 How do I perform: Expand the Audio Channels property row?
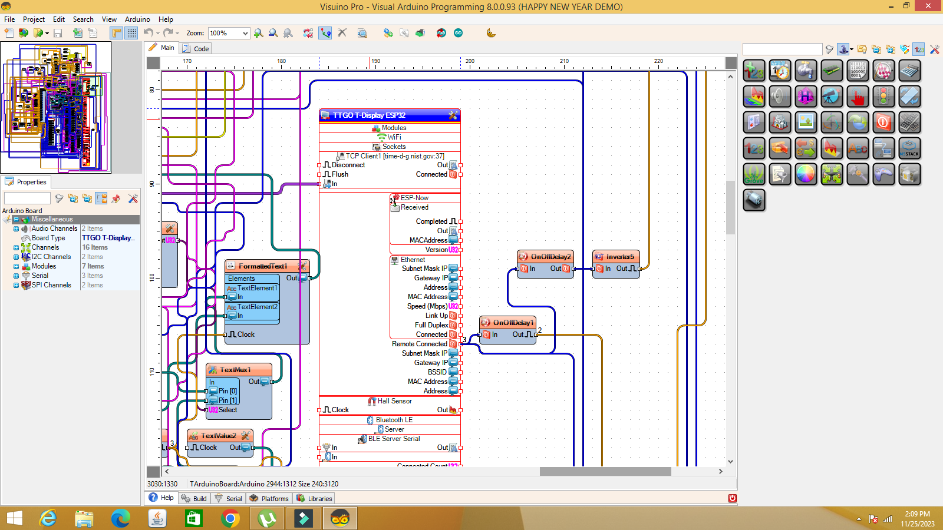coord(16,228)
